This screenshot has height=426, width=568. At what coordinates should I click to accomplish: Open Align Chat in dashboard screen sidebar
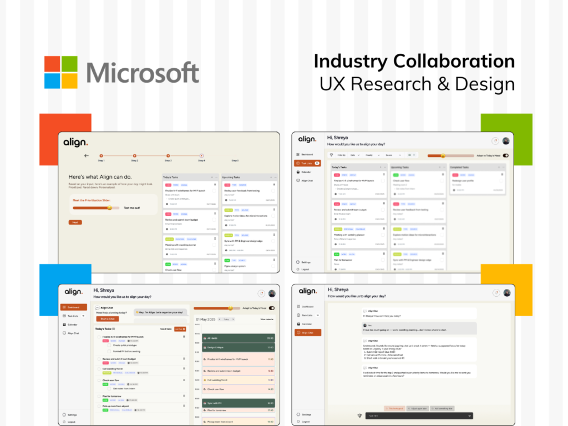pos(70,333)
